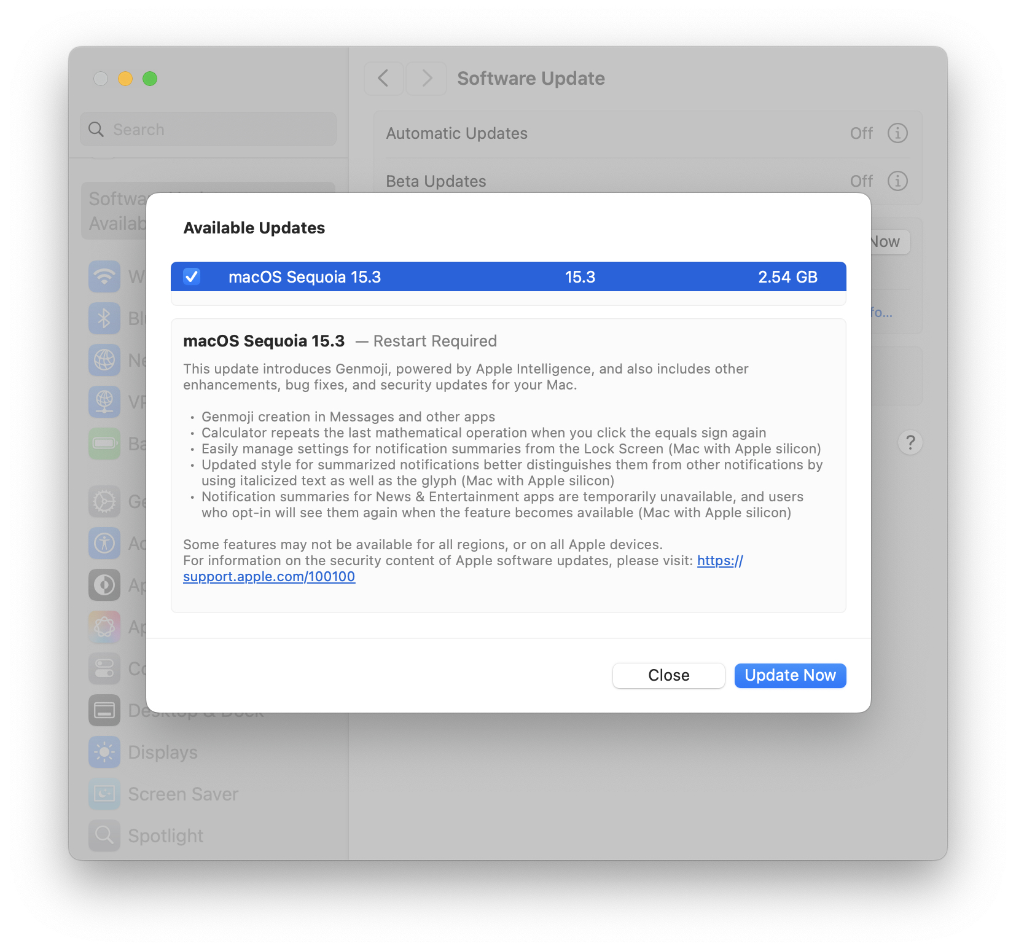
Task: Select the Battery icon in sidebar
Action: tap(104, 443)
